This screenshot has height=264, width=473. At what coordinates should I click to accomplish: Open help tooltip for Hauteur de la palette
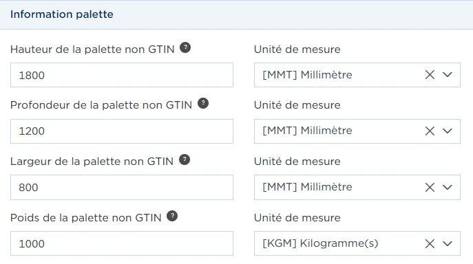pos(185,47)
